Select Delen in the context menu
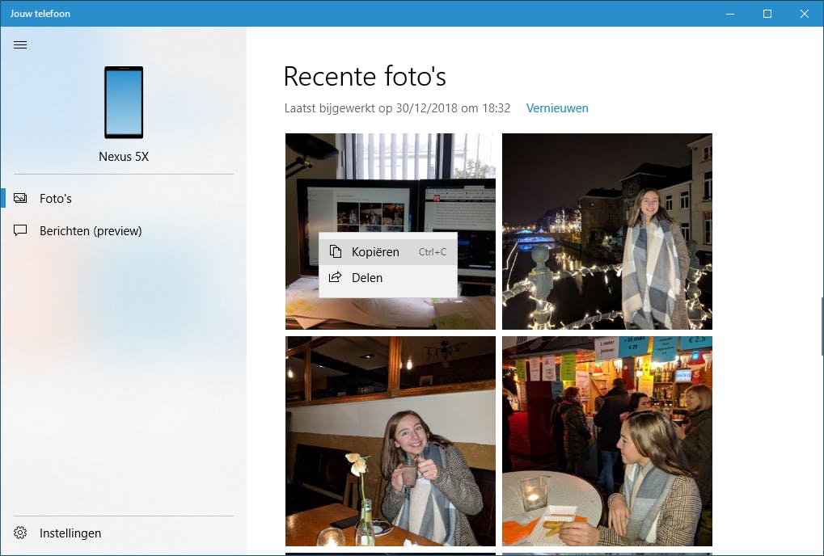This screenshot has width=824, height=556. 367,278
